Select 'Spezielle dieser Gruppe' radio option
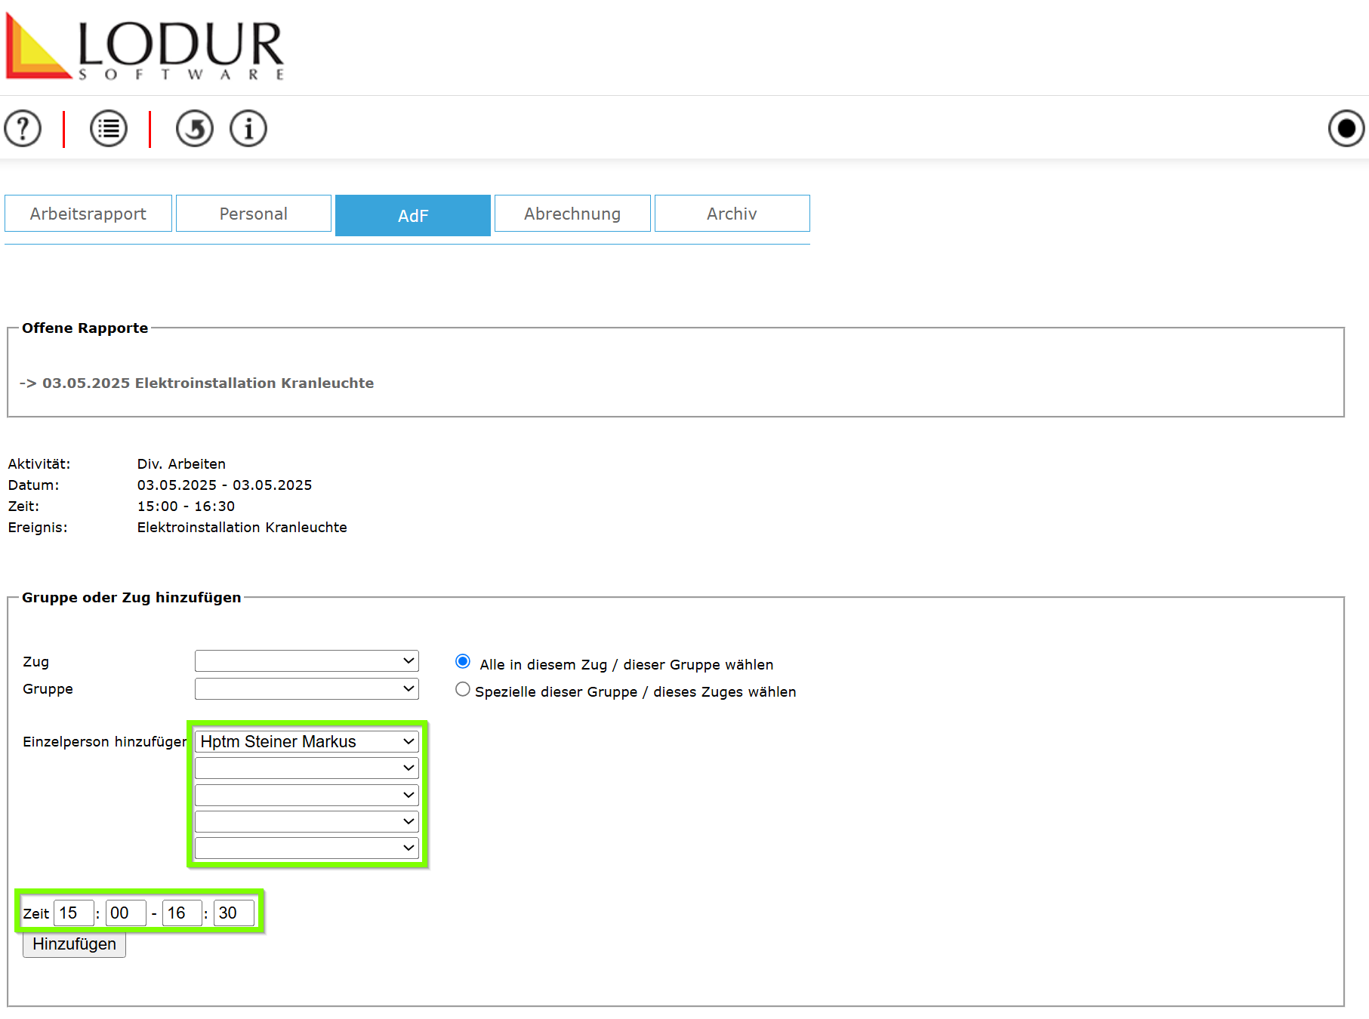 tap(463, 690)
